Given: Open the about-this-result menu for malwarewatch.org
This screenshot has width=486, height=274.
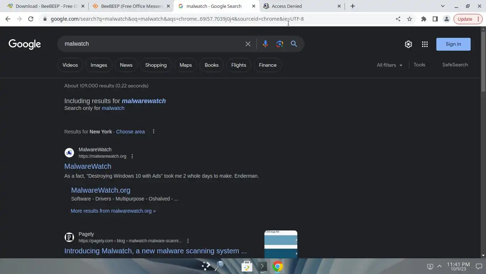Looking at the screenshot, I should [132, 156].
